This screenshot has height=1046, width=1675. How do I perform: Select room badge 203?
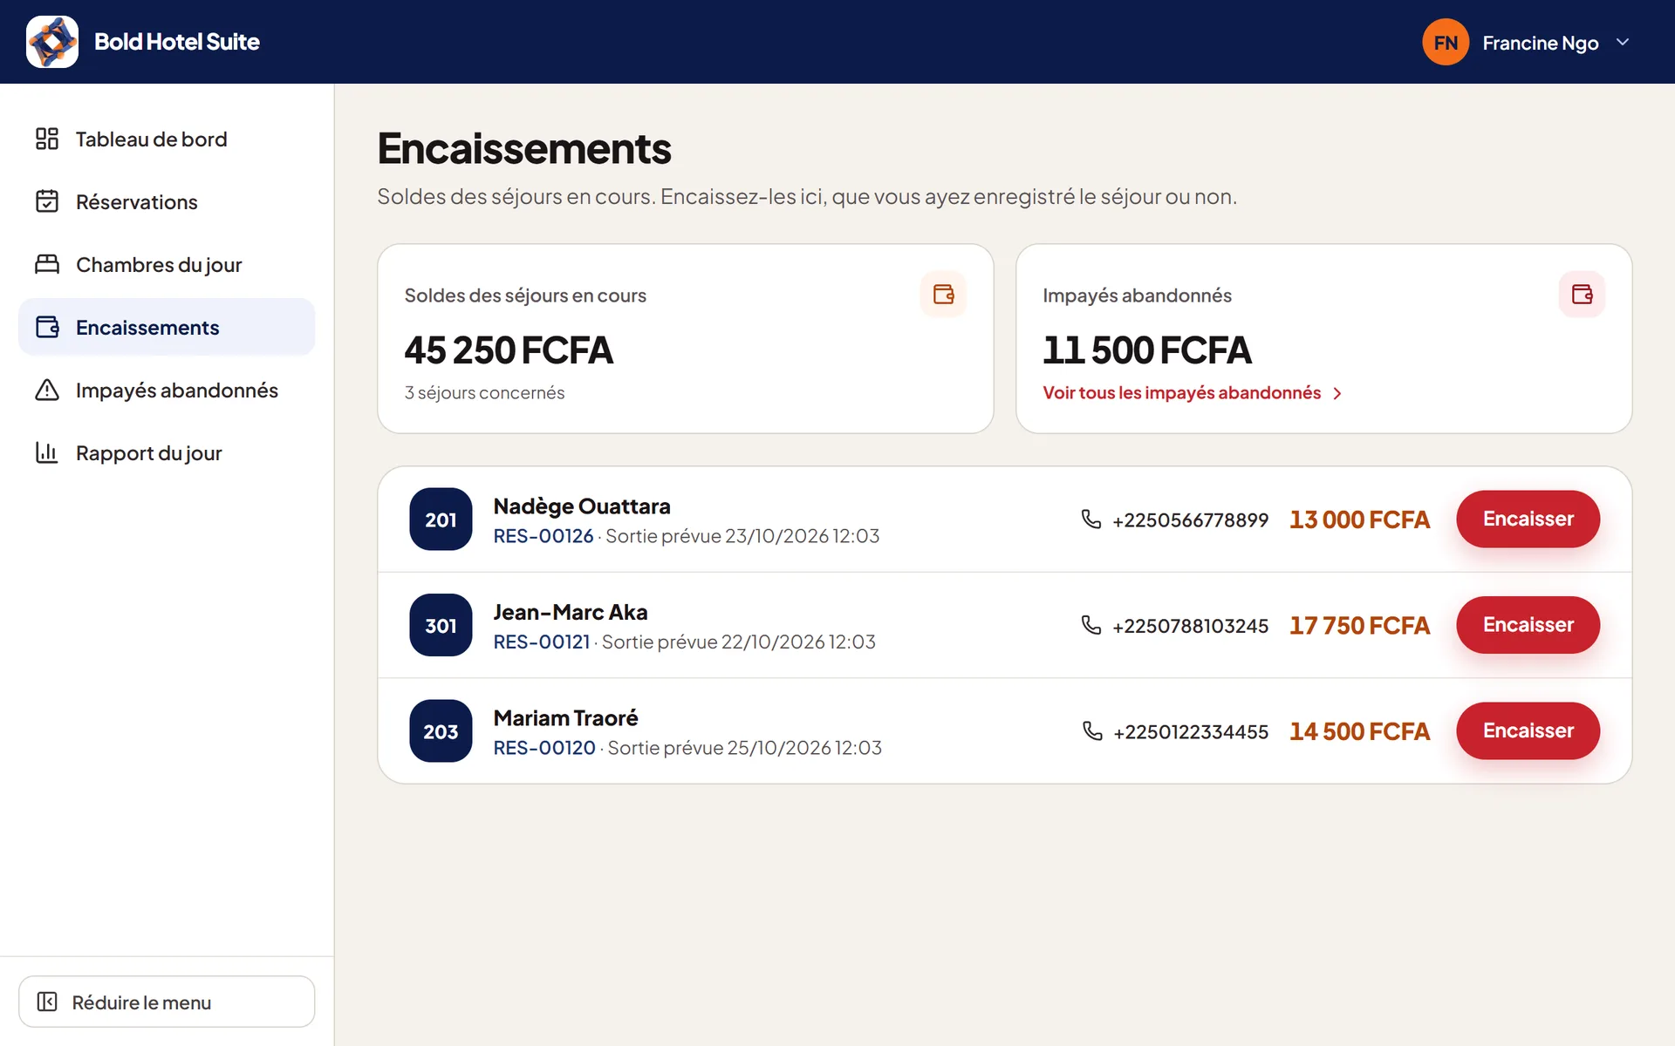[x=441, y=730]
